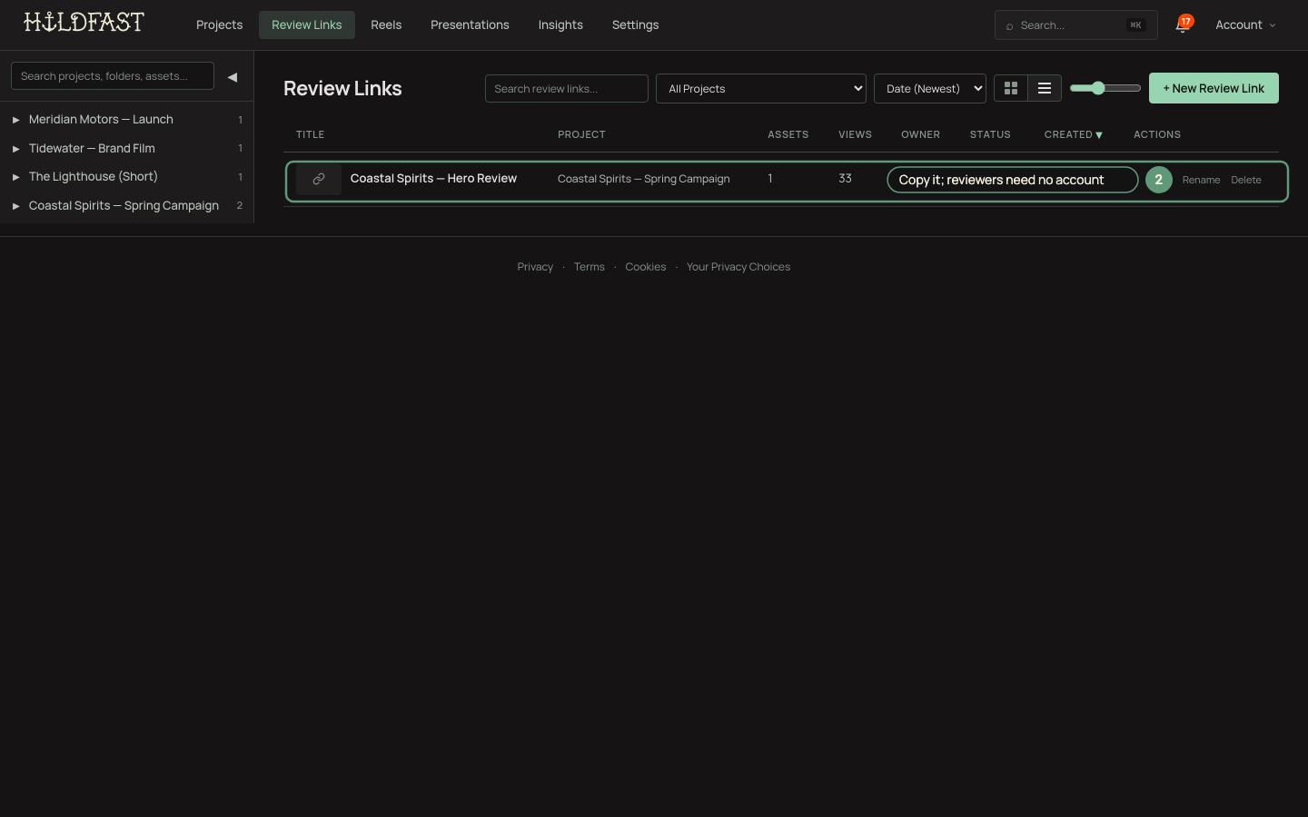Open Insights
Screen dimensions: 1308x817
(x=560, y=25)
